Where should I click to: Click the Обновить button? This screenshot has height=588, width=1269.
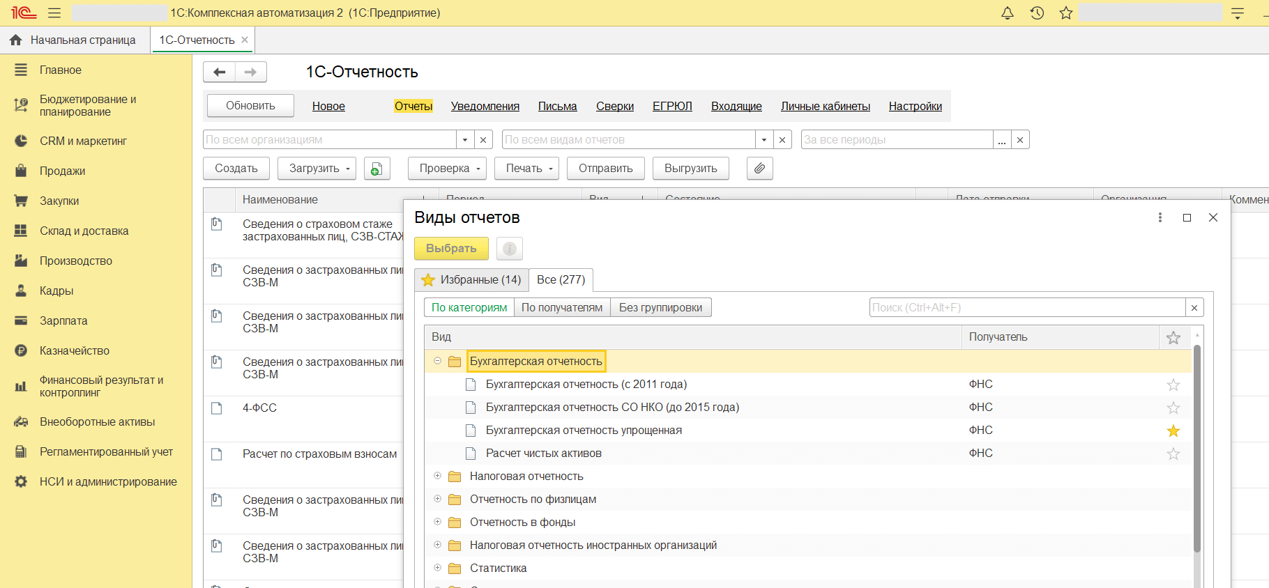(x=250, y=105)
